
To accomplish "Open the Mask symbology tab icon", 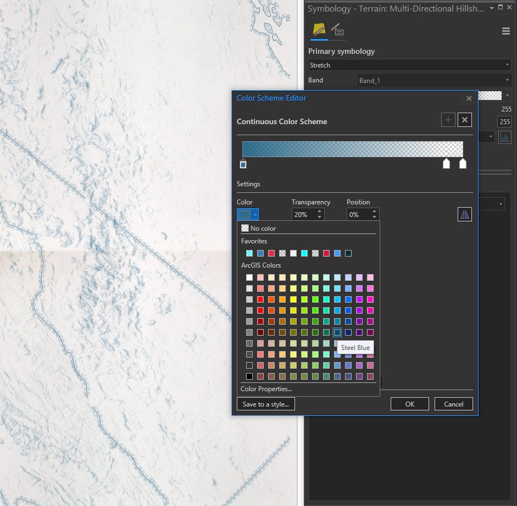I will [x=337, y=30].
